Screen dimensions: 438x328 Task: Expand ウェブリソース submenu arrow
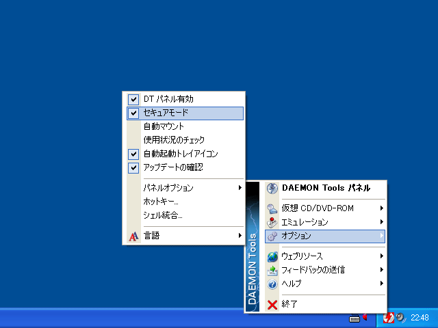382,256
